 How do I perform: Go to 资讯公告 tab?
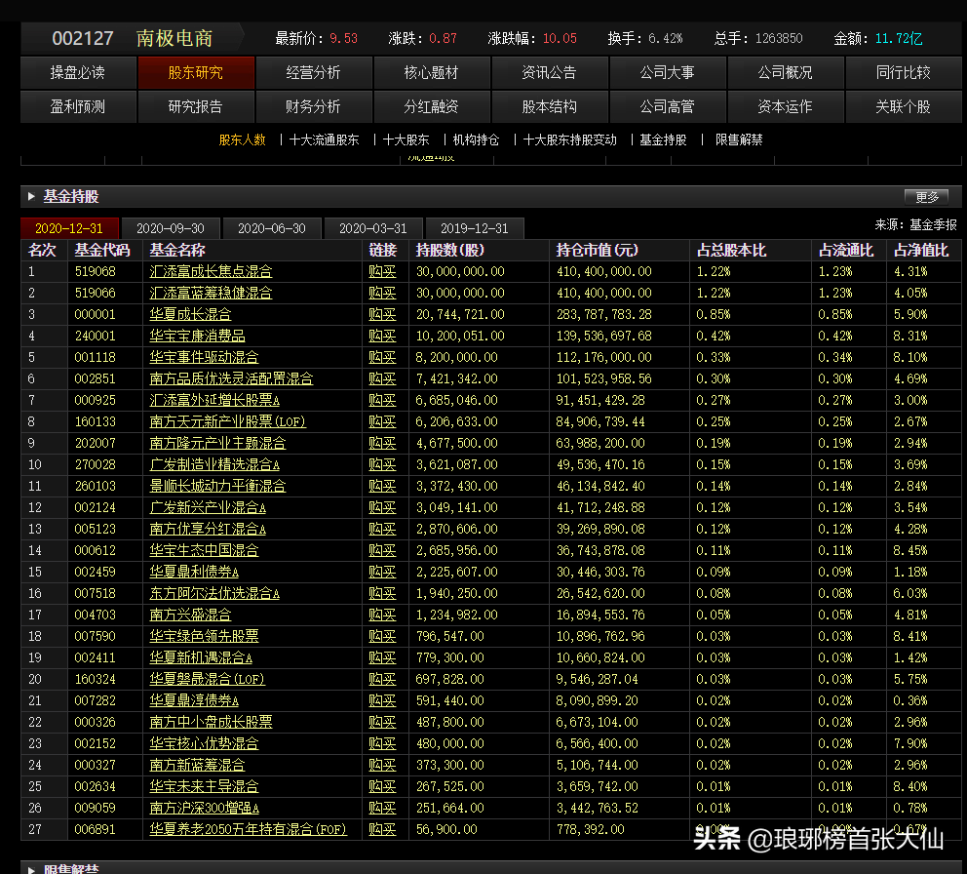[550, 73]
